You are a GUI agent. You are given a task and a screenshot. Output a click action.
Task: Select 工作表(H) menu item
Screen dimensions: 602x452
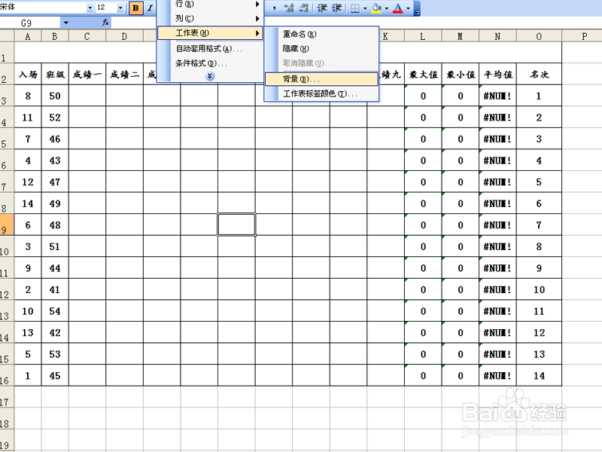click(210, 33)
